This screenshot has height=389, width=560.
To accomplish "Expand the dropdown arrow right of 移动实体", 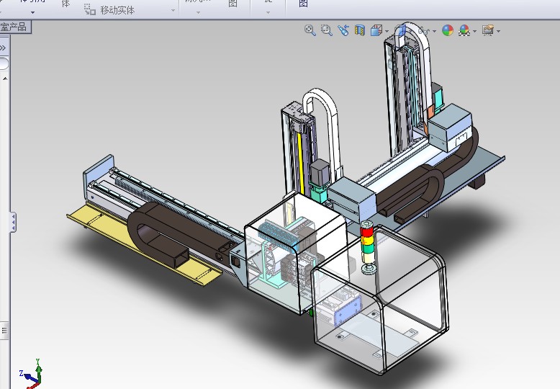I will (173, 10).
